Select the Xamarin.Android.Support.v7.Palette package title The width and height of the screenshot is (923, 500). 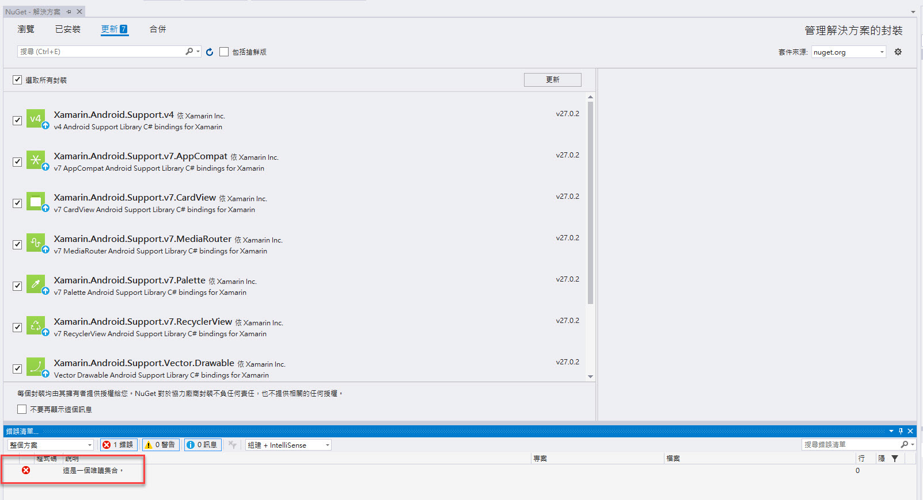point(130,280)
